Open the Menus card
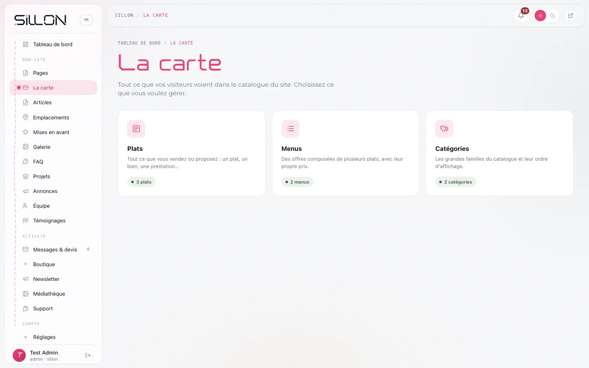Screen dimensions: 589x368 tap(346, 153)
